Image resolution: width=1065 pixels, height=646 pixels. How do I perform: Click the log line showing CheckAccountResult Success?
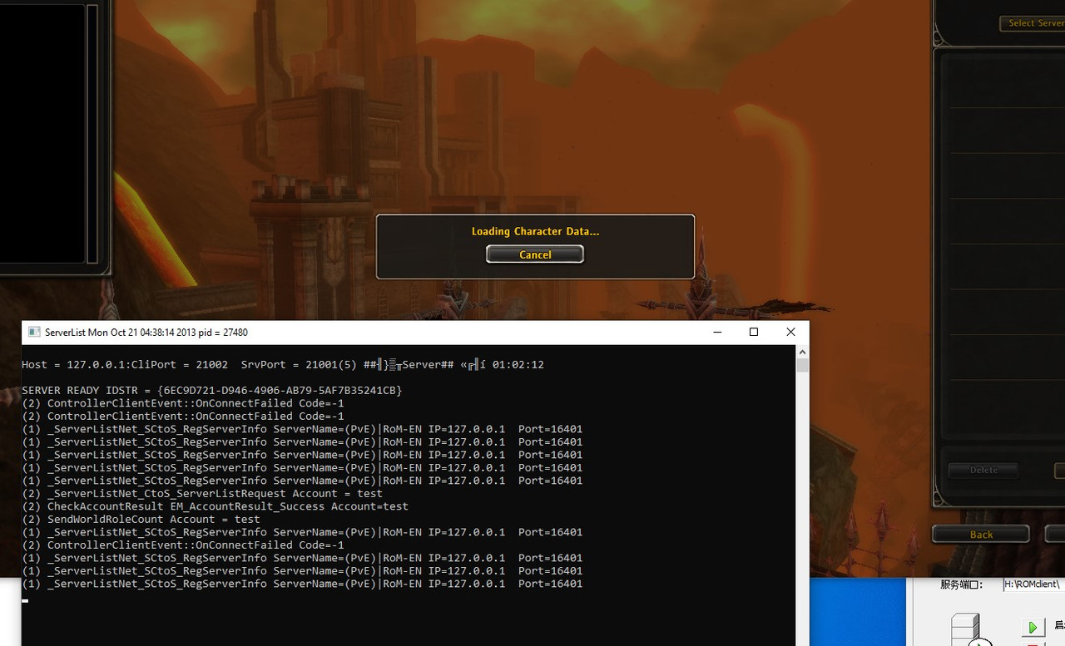(216, 505)
